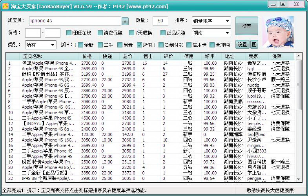This screenshot has height=196, width=308.
Task: Click the 售出 column header
Action: 148,56
